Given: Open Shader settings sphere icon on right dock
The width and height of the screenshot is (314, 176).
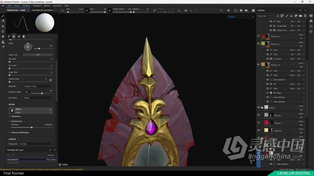Looking at the screenshot, I should coord(311,21).
